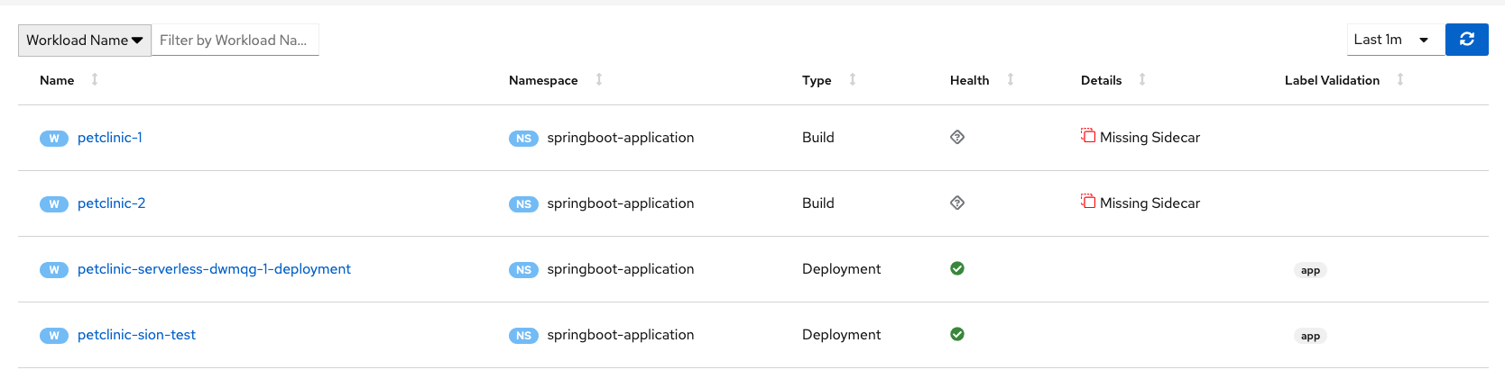The width and height of the screenshot is (1505, 379).
Task: Open the petclinic-1 workload link
Action: [x=110, y=138]
